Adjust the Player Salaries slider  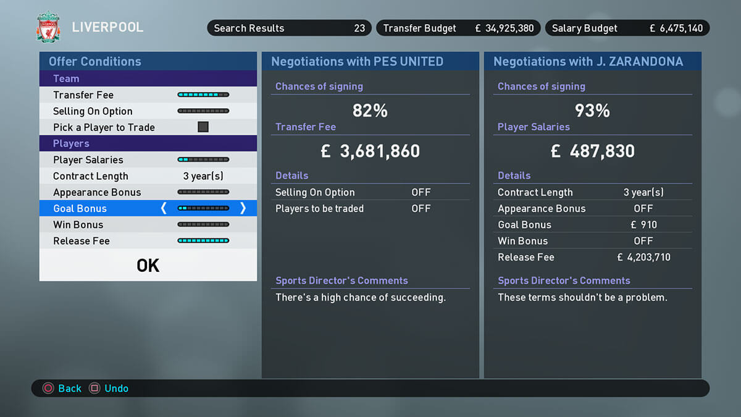[x=203, y=160]
